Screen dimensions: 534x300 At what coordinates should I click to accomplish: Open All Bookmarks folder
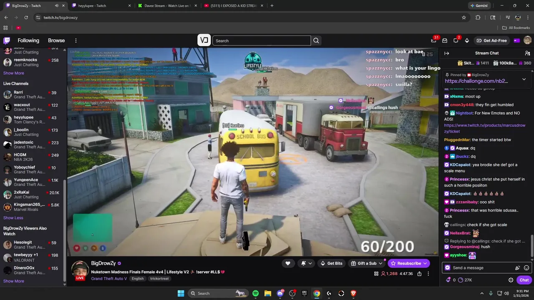tap(516, 28)
